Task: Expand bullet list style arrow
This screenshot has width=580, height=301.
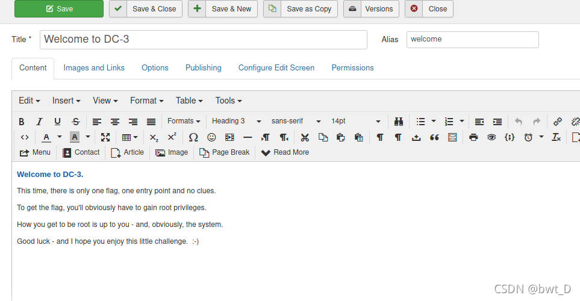Action: point(434,121)
